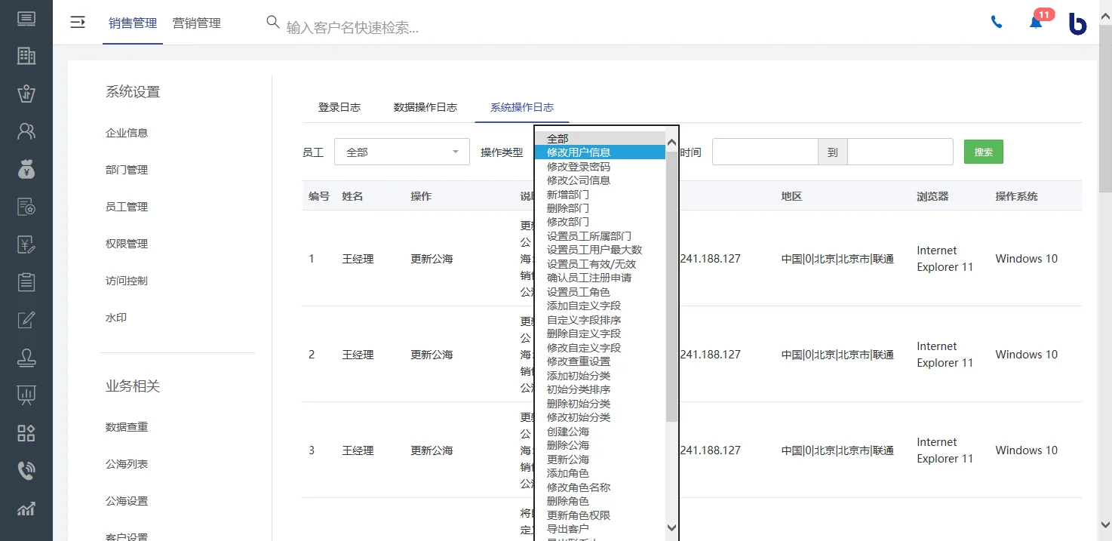The image size is (1112, 541).
Task: Open the starred document icon in sidebar
Action: pyautogui.click(x=26, y=207)
